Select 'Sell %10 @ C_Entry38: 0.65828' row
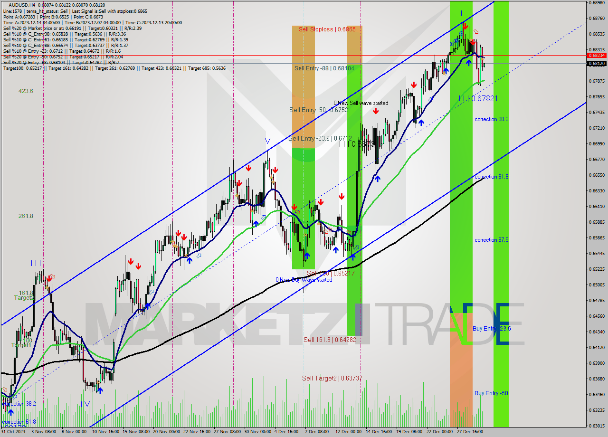The height and width of the screenshot is (437, 608). (x=64, y=34)
